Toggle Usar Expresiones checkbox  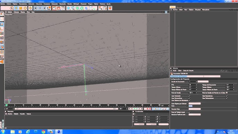point(227,96)
